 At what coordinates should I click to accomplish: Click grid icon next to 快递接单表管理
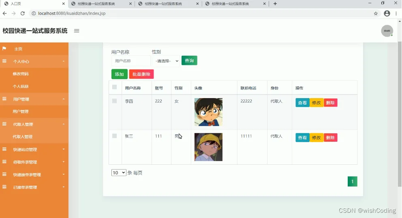point(4,174)
